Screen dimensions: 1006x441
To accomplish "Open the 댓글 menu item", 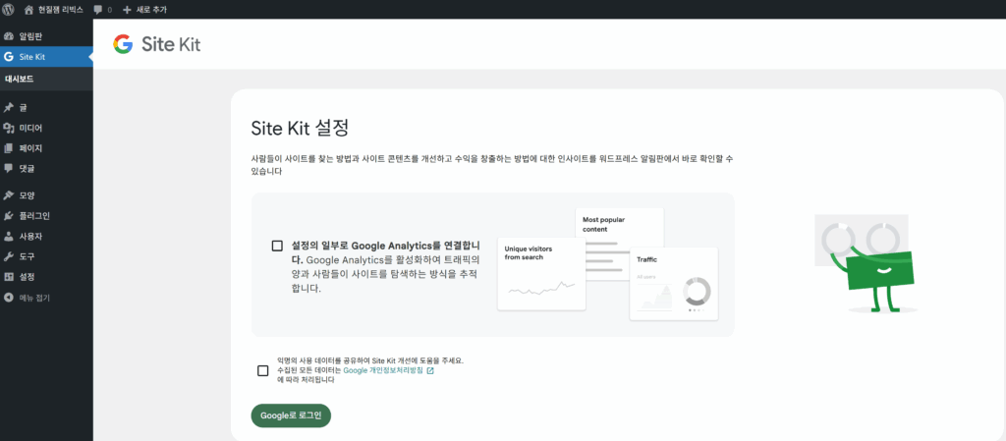I will click(x=46, y=169).
